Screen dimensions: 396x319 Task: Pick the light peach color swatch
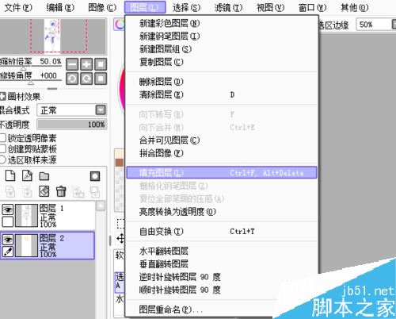pyautogui.click(x=120, y=154)
